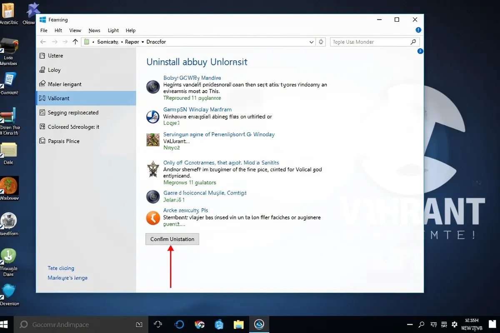500x333 pixels.
Task: Expand the address bar dropdown chevron
Action: click(x=311, y=42)
